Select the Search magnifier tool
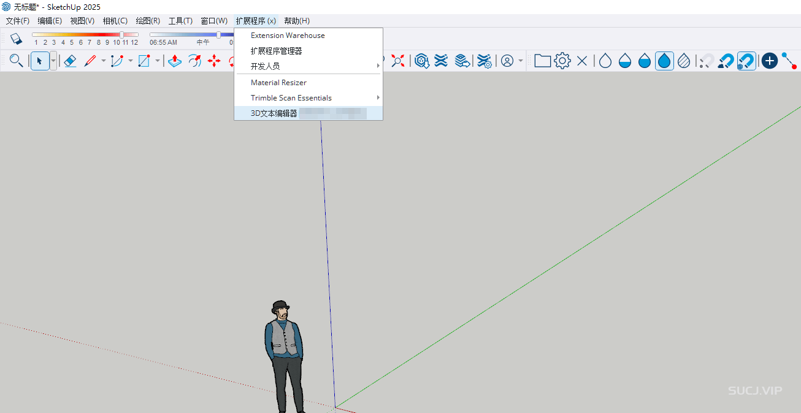Screen dimensions: 801x413 tap(17, 61)
